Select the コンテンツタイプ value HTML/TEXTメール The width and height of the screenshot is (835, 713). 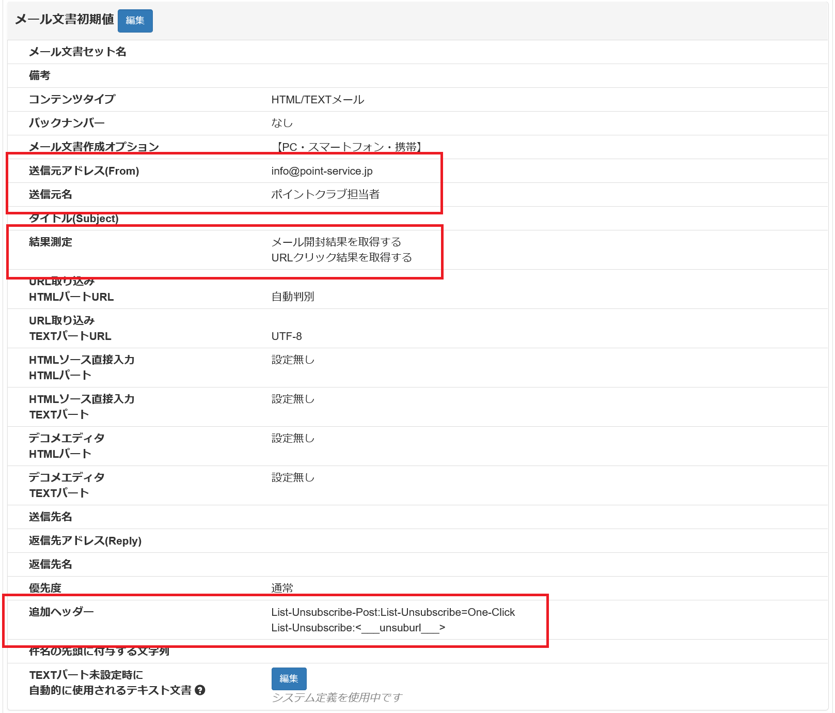(x=318, y=99)
